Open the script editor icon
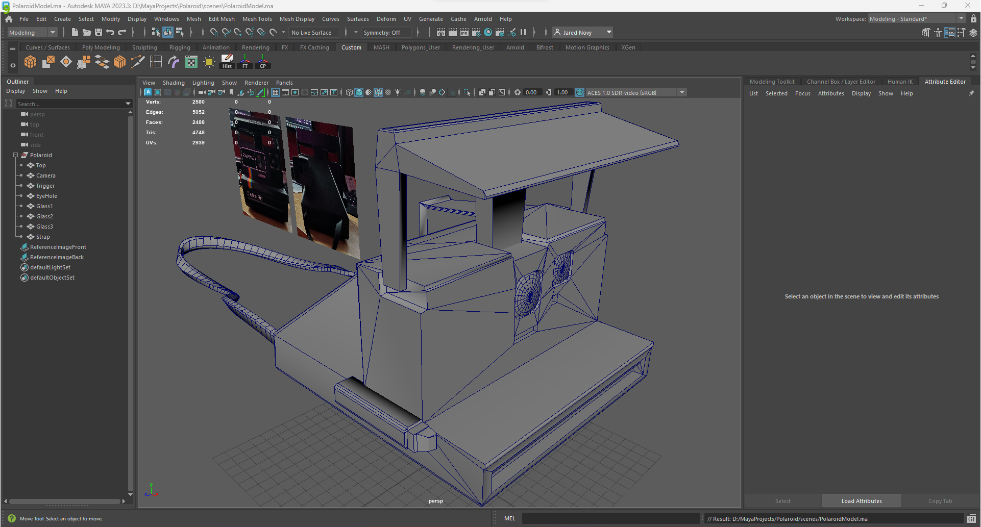This screenshot has width=981, height=527. tap(971, 519)
